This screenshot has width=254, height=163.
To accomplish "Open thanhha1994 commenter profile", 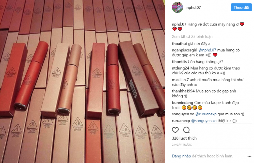I will [183, 91].
